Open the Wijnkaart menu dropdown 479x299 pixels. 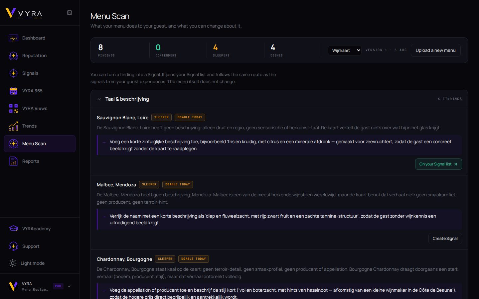pos(345,50)
